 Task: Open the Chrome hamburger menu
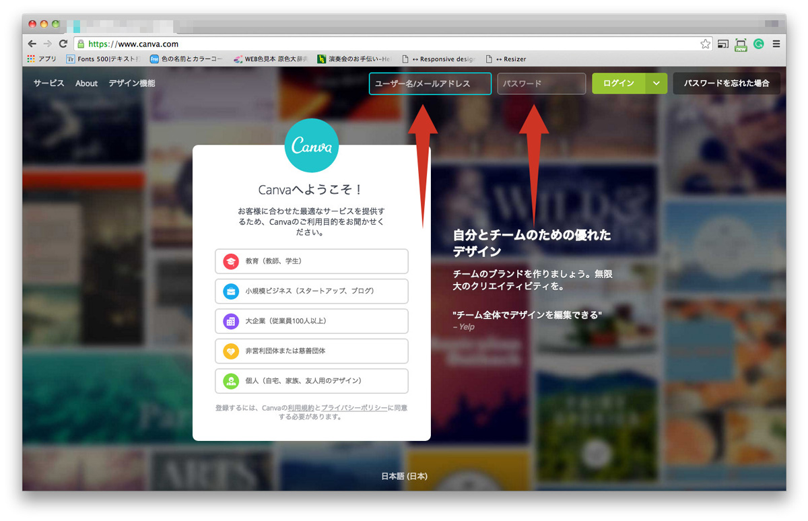click(776, 44)
